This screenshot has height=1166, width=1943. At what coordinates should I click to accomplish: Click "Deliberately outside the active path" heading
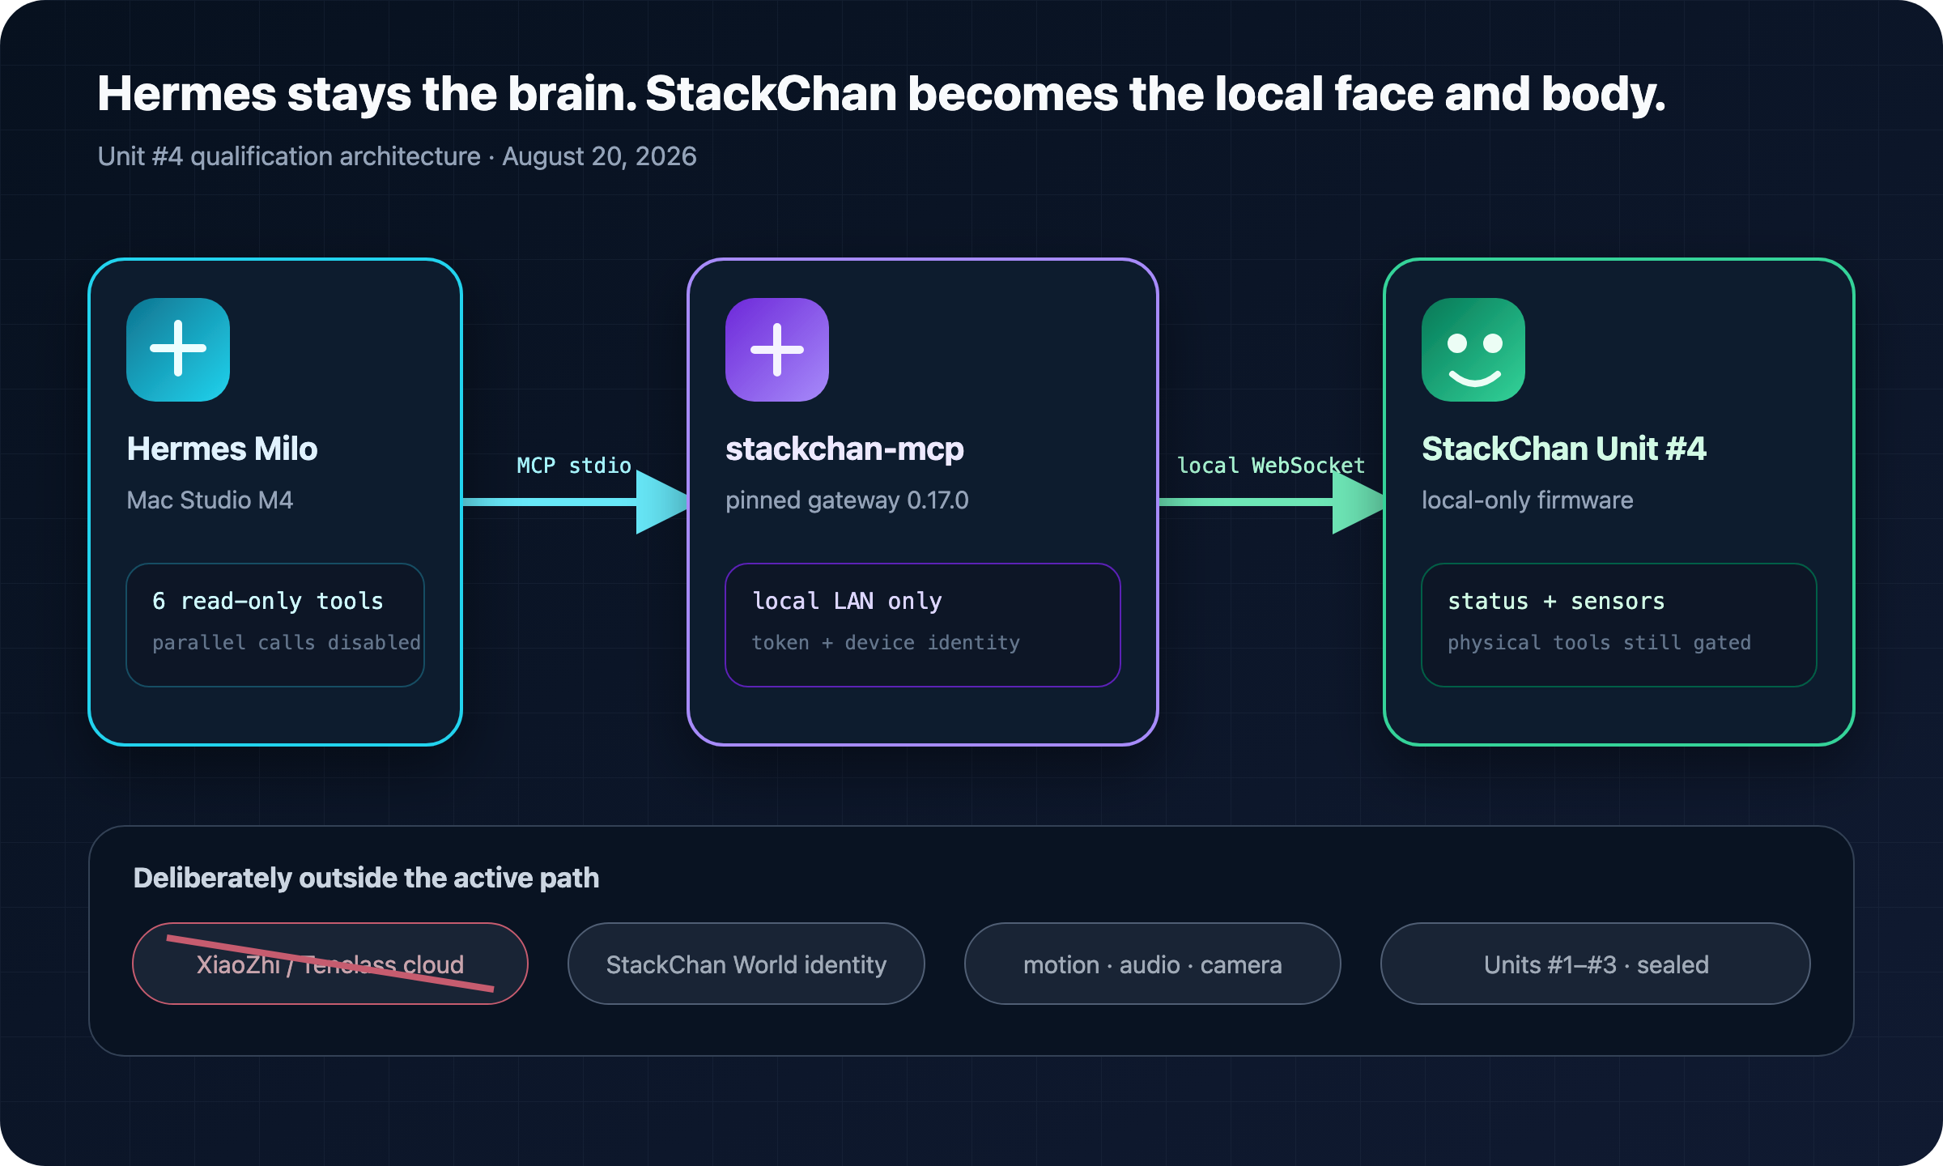click(366, 878)
